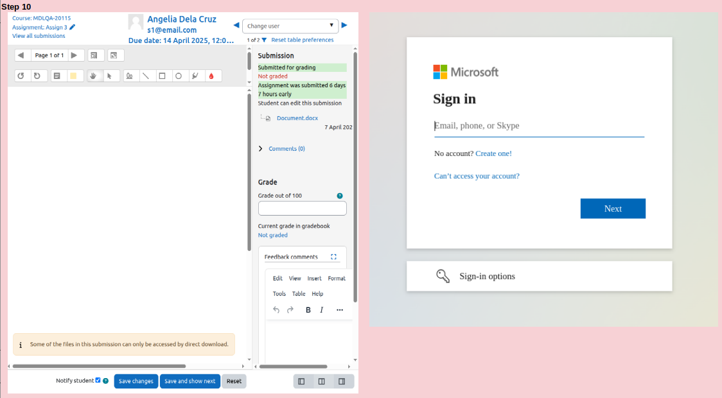
Task: Show more editor toolbar options
Action: click(x=340, y=309)
